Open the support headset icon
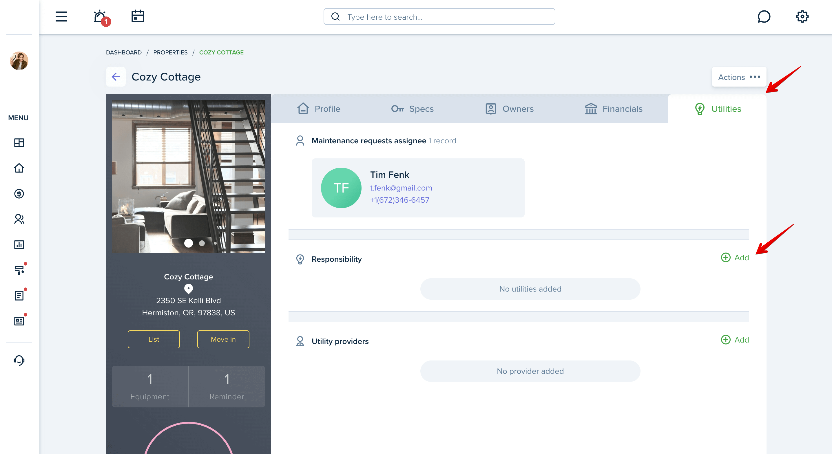 coord(19,360)
